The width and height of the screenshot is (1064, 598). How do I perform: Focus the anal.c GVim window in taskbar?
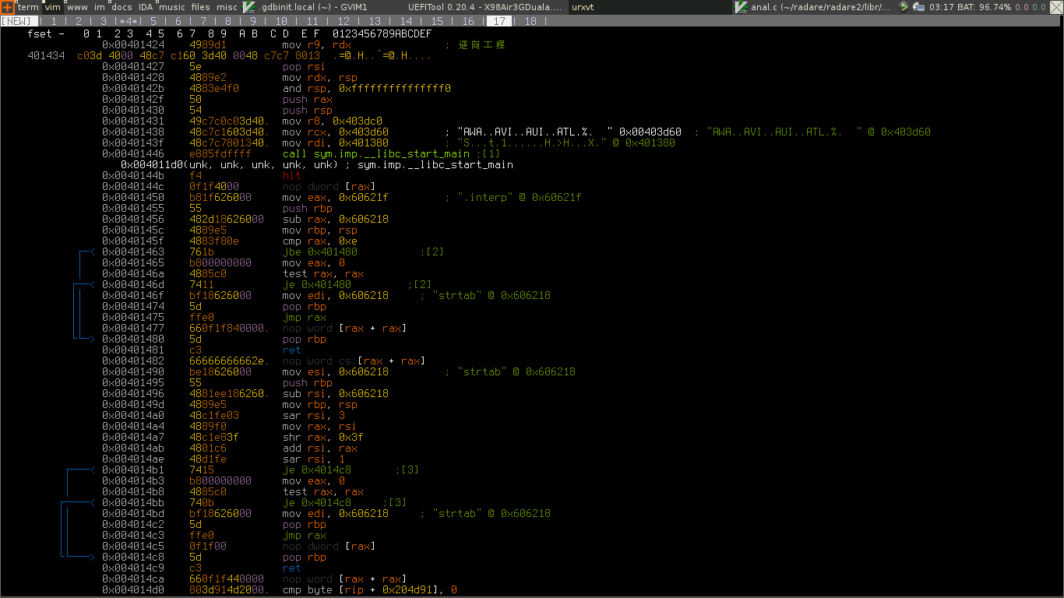812,7
